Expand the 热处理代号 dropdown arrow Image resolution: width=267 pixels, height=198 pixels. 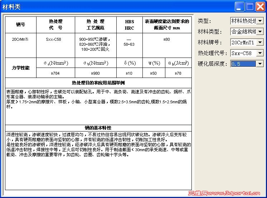[x=260, y=53]
